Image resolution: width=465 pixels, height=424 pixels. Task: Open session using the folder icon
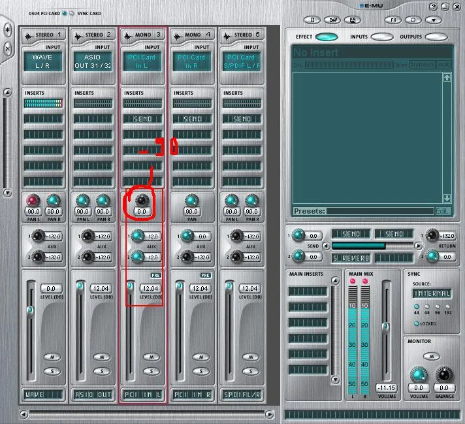331,20
